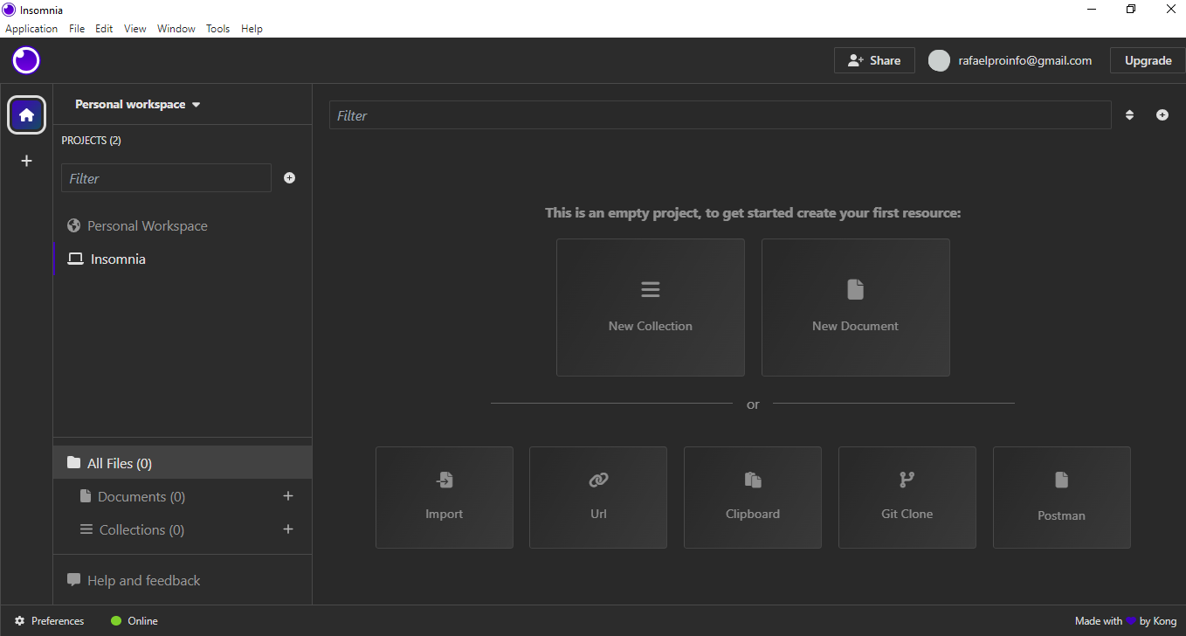This screenshot has width=1186, height=636.
Task: Click the PROJECTS (2) heading
Action: pos(92,141)
